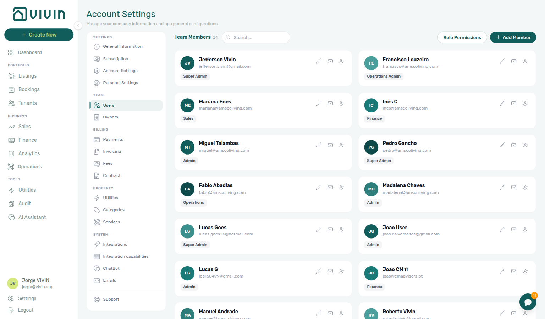Screen dimensions: 545x319
Task: Open Personal Settings
Action: point(126,83)
